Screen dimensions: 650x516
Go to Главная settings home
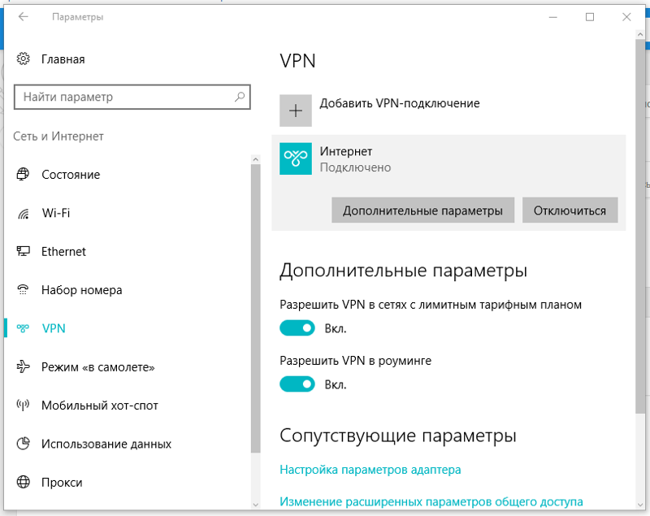coord(63,59)
